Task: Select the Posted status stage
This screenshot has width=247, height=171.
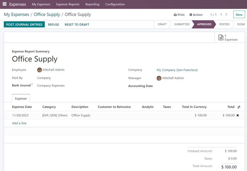Action: click(x=224, y=24)
